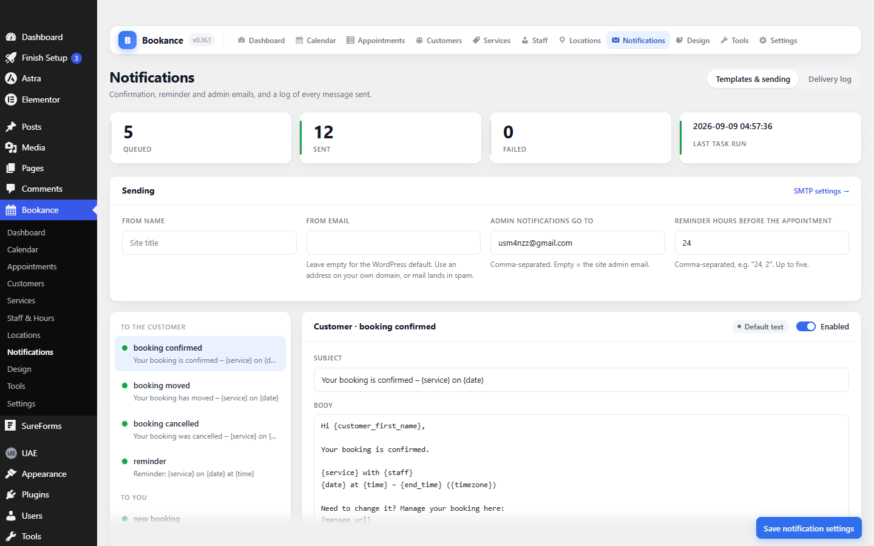This screenshot has height=546, width=874.
Task: Click the Elementor icon in sidebar
Action: pos(11,99)
